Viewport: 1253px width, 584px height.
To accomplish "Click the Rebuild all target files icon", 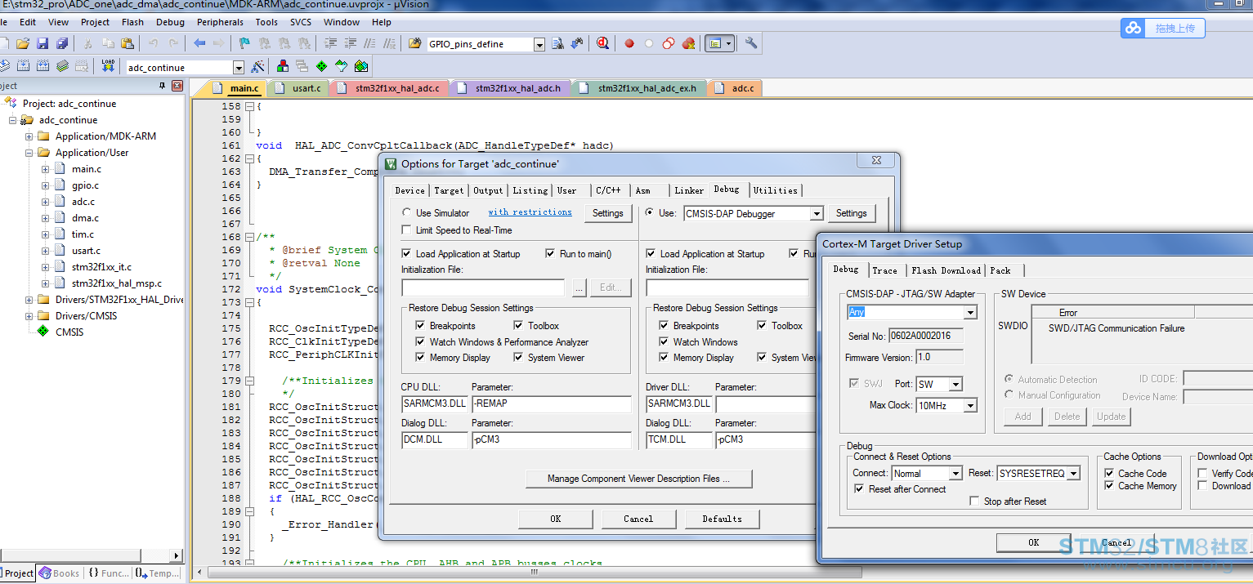I will coord(42,66).
